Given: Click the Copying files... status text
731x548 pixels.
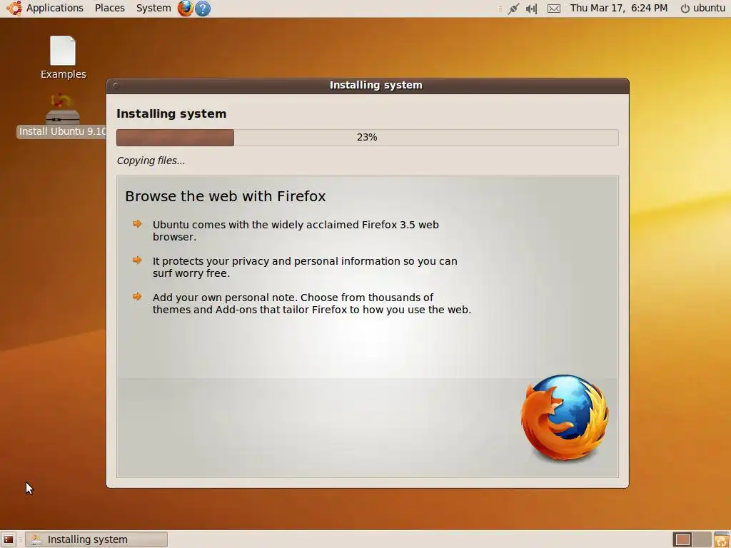Looking at the screenshot, I should coord(151,161).
